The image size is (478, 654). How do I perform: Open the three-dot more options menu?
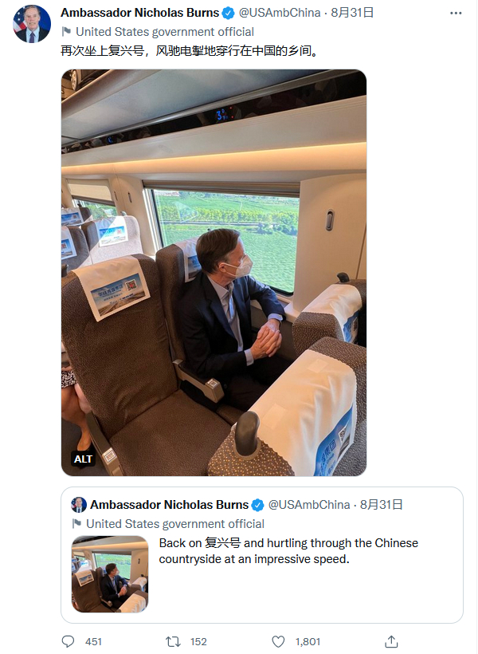pos(455,13)
